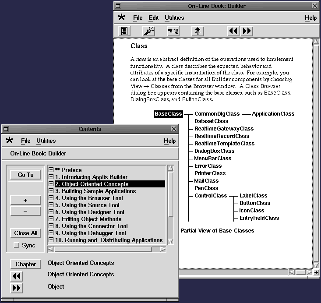321x303 pixels.
Task: Click the up arrow icon in toolbar
Action: [x=198, y=31]
